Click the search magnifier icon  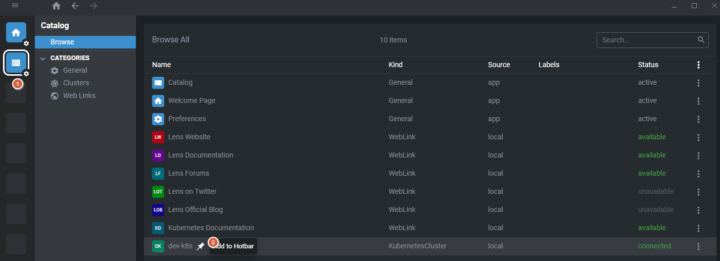701,40
